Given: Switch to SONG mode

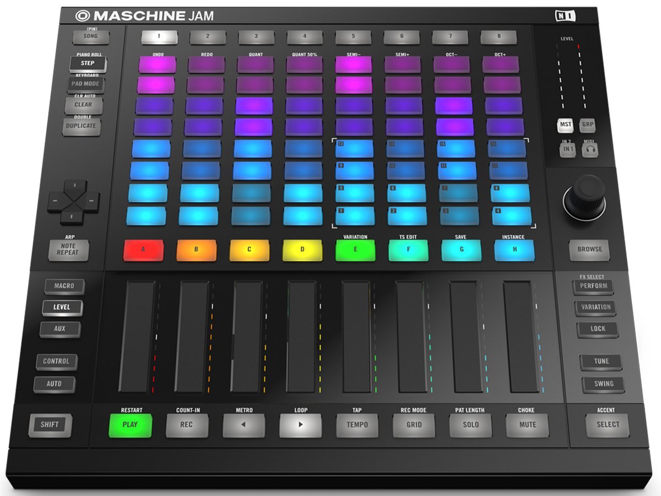Looking at the screenshot, I should click(x=91, y=36).
